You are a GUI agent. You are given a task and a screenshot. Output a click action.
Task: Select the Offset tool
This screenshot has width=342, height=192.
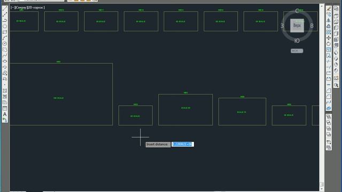[x=329, y=26]
